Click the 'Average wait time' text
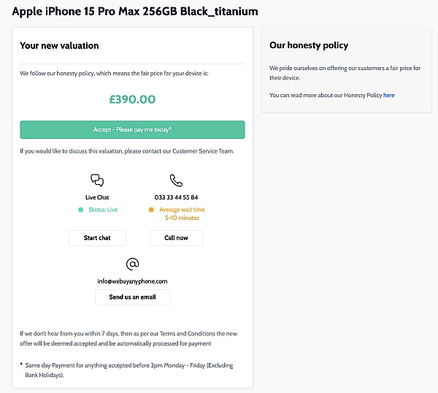This screenshot has width=438, height=393. [182, 210]
